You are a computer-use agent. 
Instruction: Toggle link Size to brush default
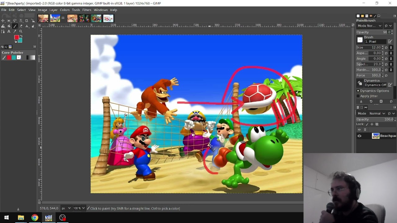coord(391,48)
